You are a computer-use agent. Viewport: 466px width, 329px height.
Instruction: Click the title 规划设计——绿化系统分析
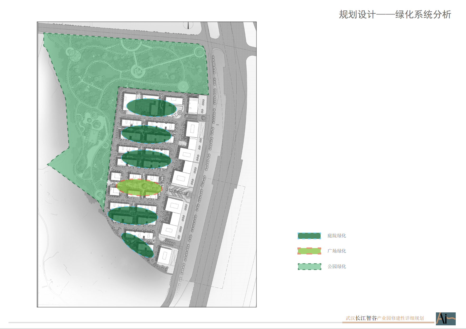[x=395, y=14]
